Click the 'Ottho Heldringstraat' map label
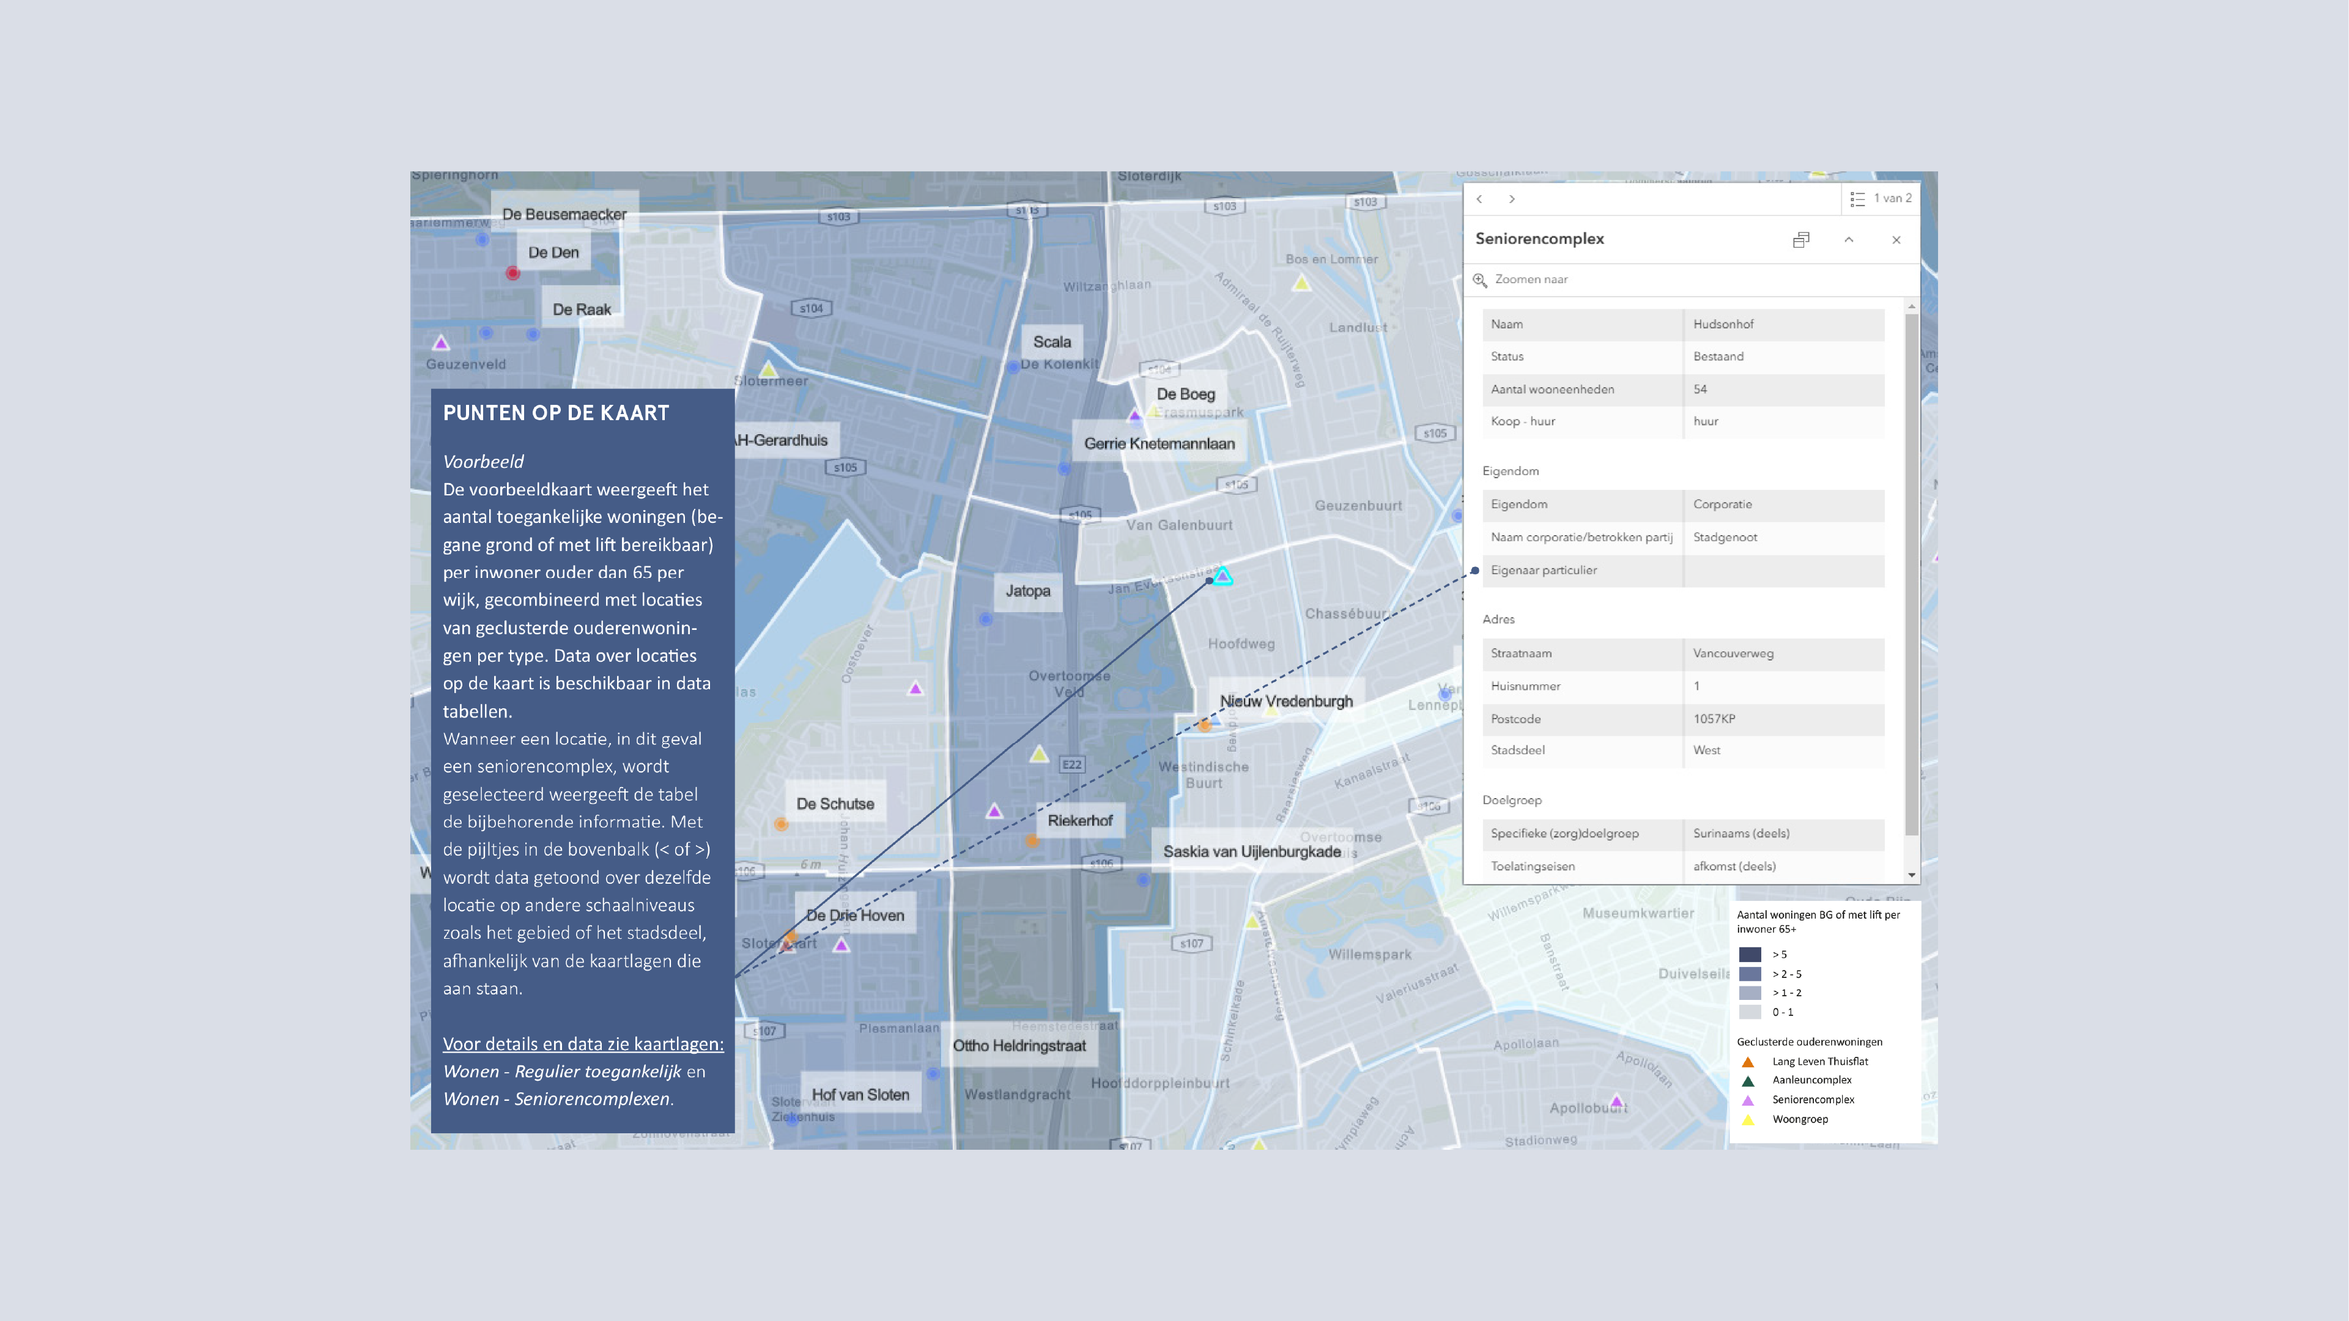The width and height of the screenshot is (2349, 1321). coord(1019,1046)
